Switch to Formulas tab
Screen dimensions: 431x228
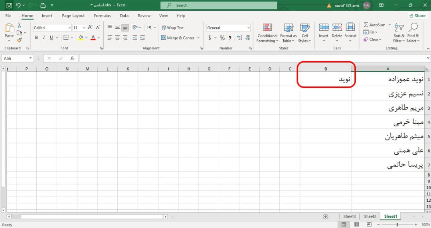(102, 16)
